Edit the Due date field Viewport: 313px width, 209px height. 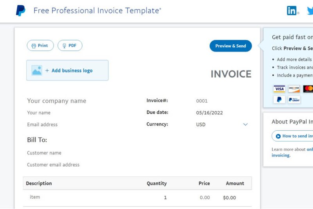click(209, 113)
